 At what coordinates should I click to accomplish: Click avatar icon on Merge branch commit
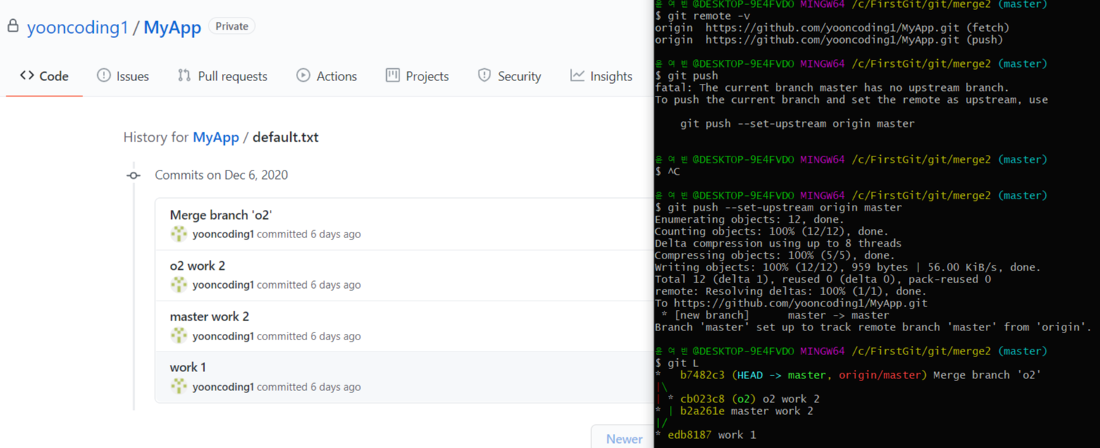pyautogui.click(x=179, y=234)
